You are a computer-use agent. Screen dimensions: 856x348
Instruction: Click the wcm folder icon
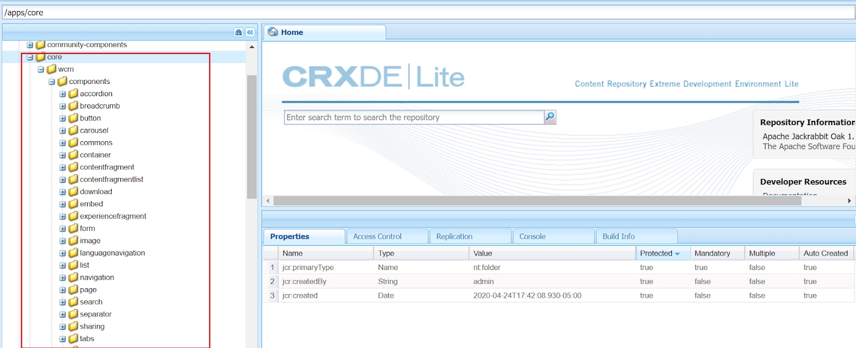pos(51,69)
